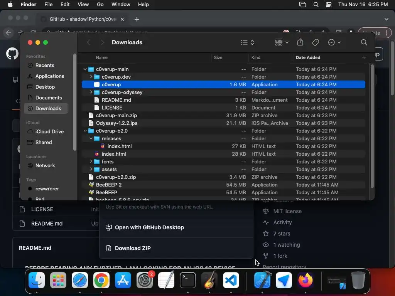Sort by the Size column header
Screen dimensions: 395x296
tap(218, 57)
